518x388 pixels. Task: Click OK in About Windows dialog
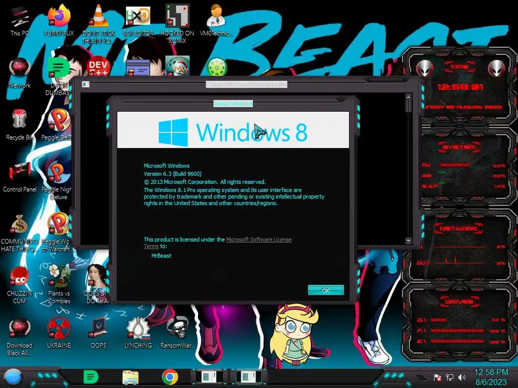(x=326, y=290)
